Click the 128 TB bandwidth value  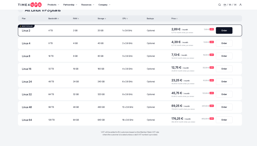click(51, 120)
